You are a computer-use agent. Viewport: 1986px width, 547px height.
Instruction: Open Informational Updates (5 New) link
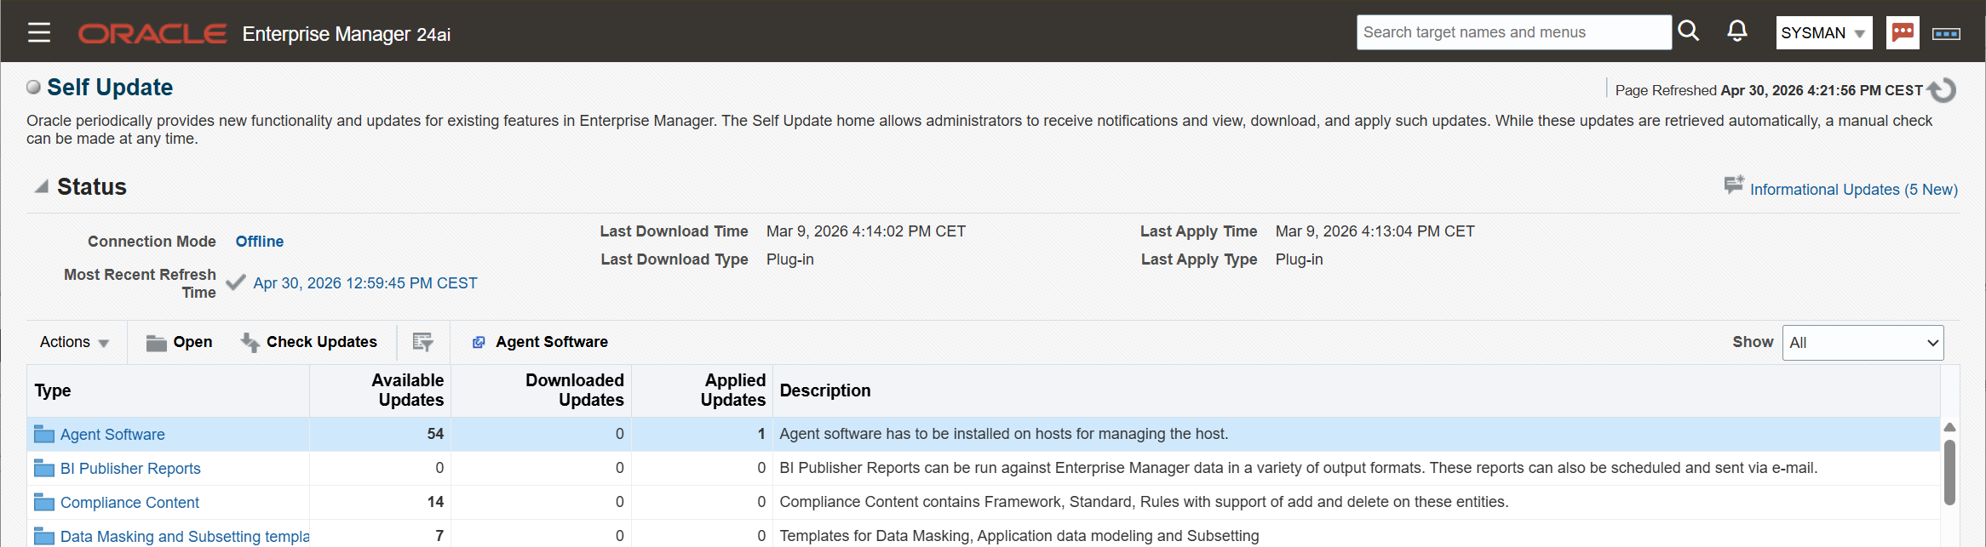[1854, 190]
